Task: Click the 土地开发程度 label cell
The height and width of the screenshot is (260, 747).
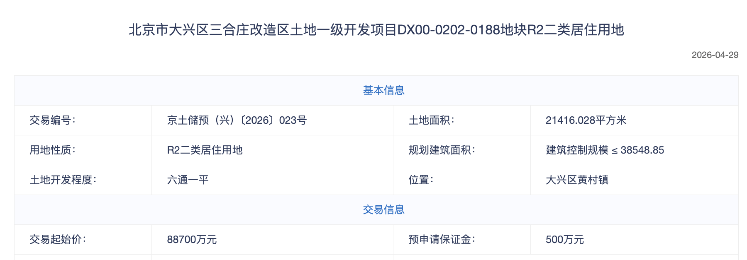Action: [63, 180]
